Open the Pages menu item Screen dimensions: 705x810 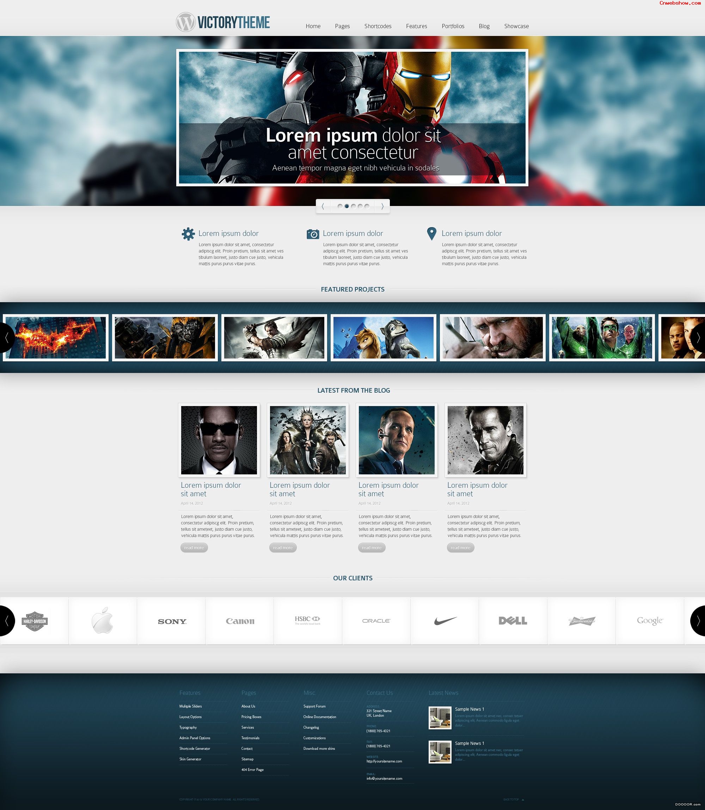pyautogui.click(x=342, y=26)
